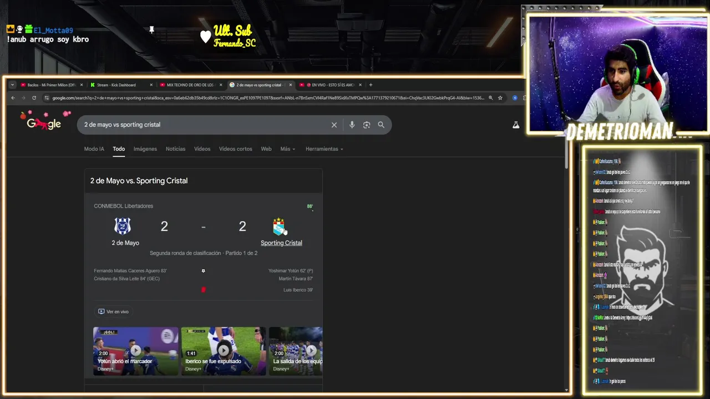Play the Iberico se fue expulsado video
Screen dimensions: 710x399
click(224, 351)
